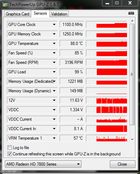Click the scrollbar down arrow
140x174 pixels.
[132, 139]
